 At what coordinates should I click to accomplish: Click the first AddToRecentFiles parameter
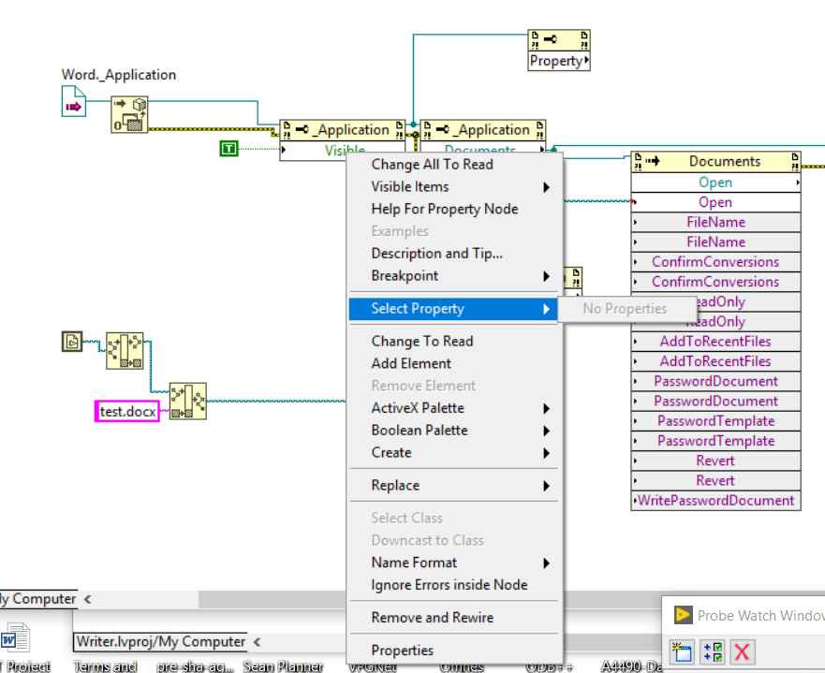pyautogui.click(x=715, y=342)
